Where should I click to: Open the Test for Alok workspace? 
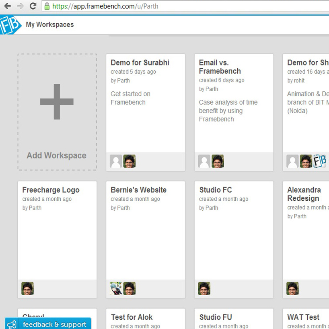[x=132, y=317]
